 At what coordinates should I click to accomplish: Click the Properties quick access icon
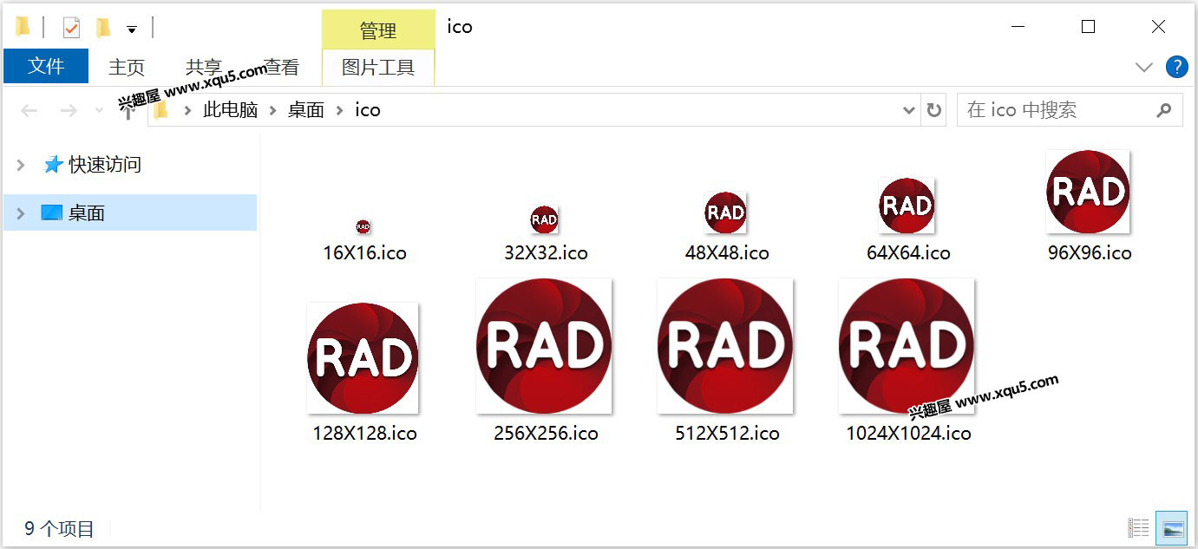click(x=71, y=28)
